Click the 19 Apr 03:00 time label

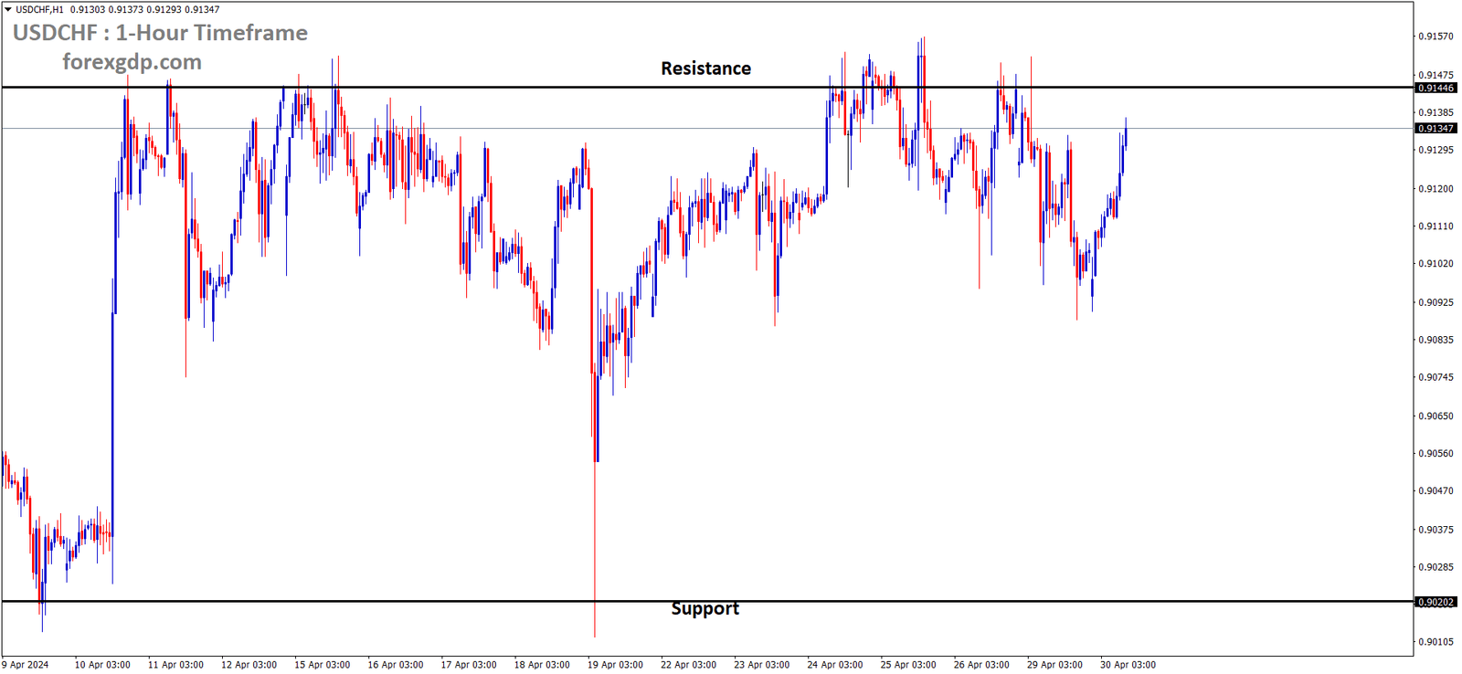[615, 665]
